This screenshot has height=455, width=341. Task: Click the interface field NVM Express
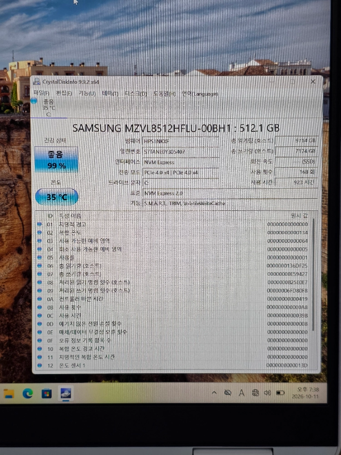(x=181, y=162)
